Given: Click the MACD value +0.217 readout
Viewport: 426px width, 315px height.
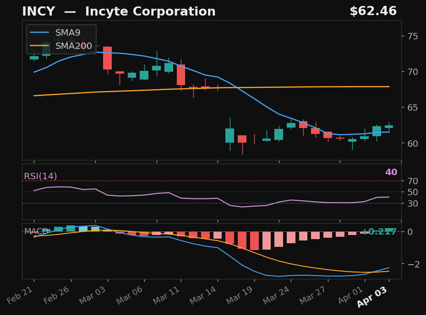Looking at the screenshot, I should (x=379, y=231).
